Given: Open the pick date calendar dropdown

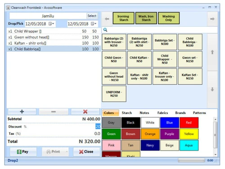Looking at the screenshot, I should [94, 24].
